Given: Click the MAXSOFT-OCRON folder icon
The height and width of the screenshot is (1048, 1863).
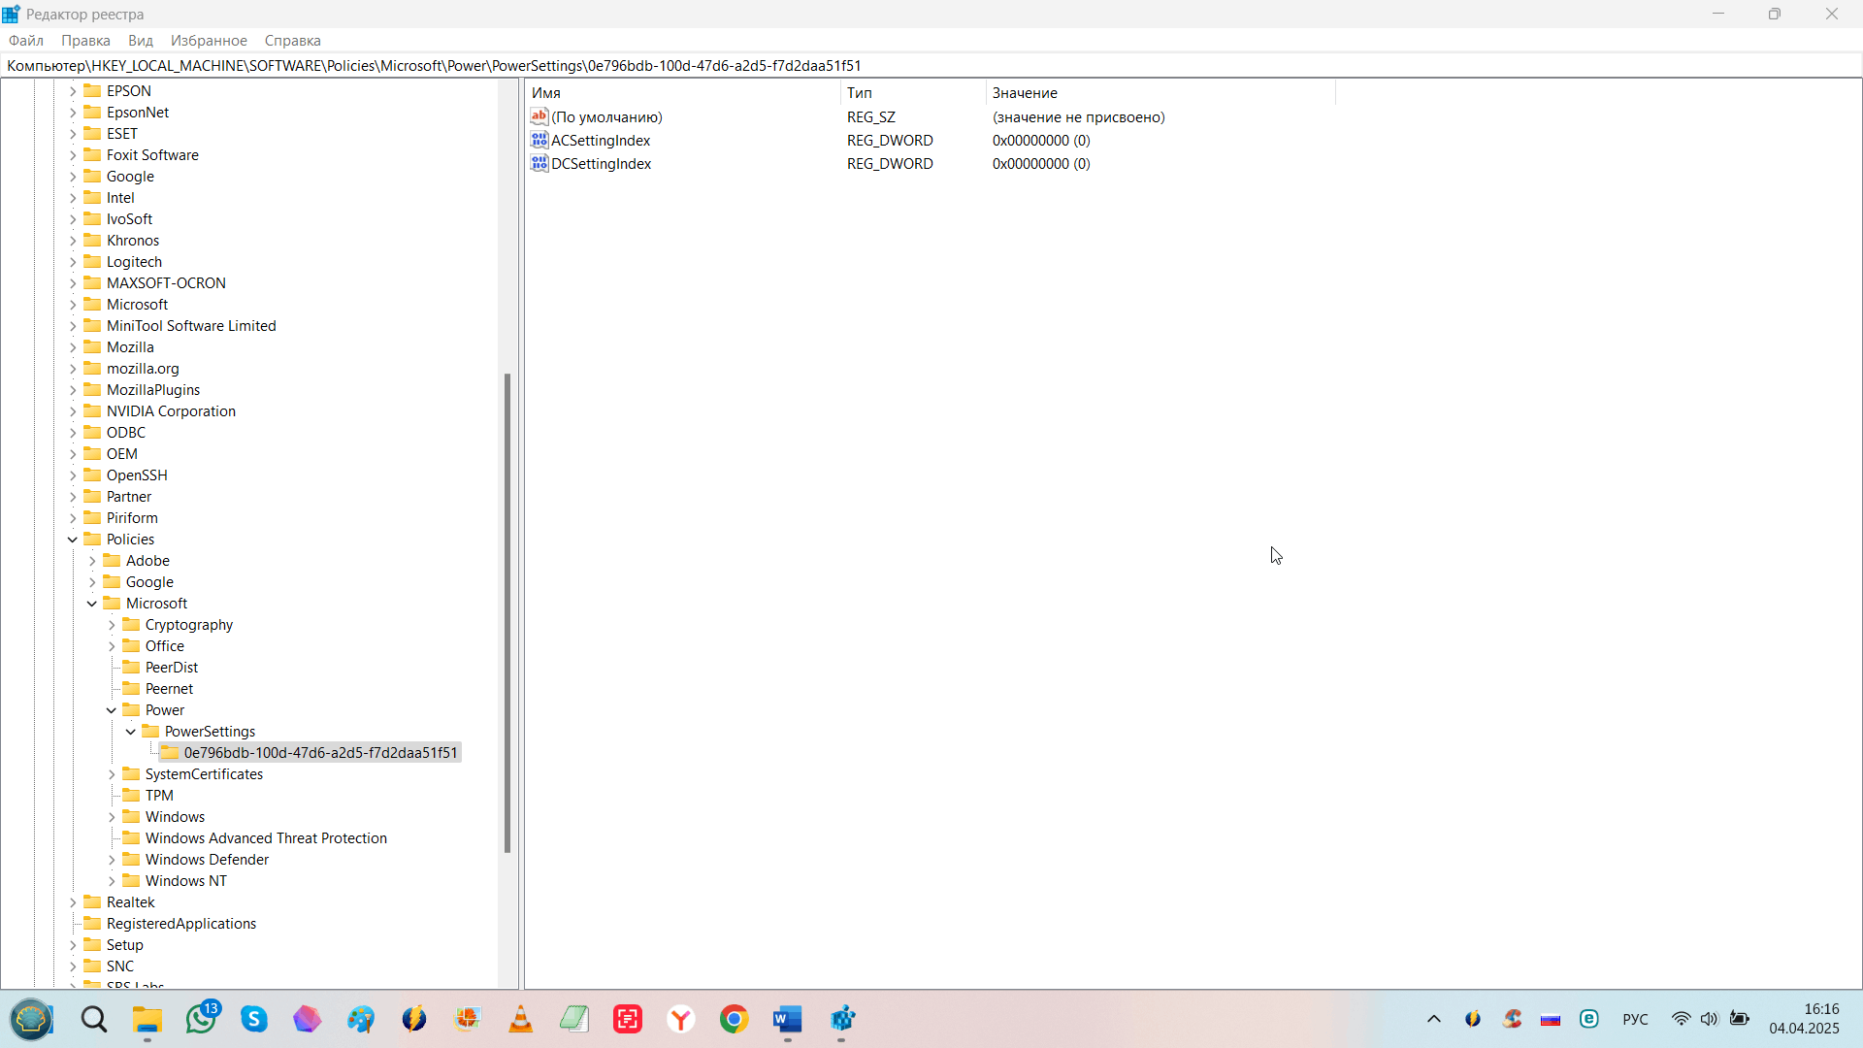Looking at the screenshot, I should pyautogui.click(x=92, y=282).
